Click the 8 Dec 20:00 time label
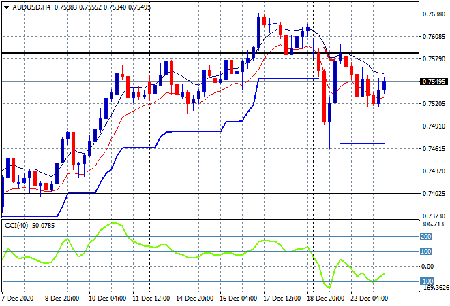Image resolution: width=450 pixels, height=306 pixels. click(61, 299)
